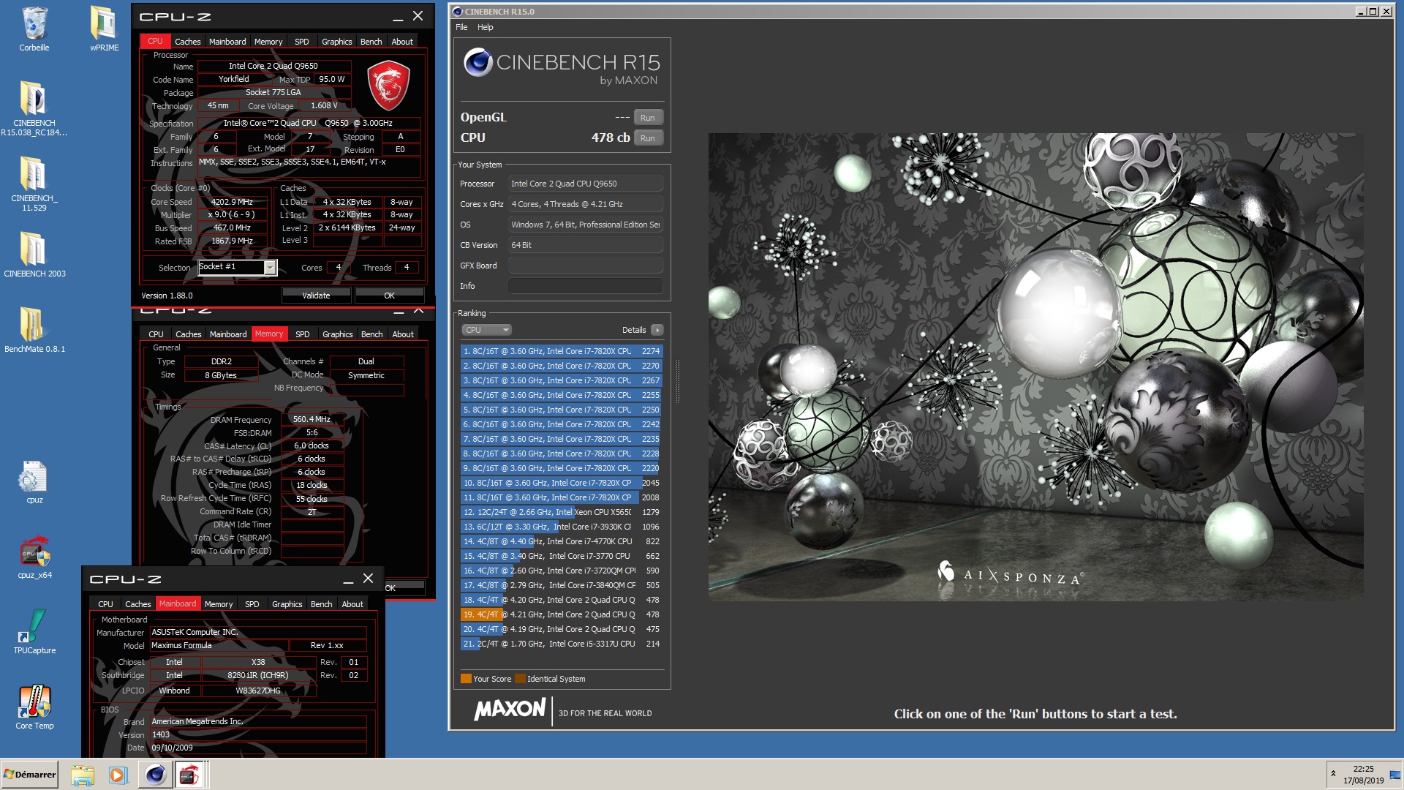Open About tab in top CPU-Z

402,42
